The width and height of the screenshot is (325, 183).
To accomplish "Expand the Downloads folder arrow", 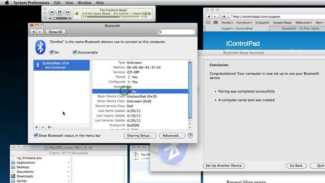I will (69, 176).
